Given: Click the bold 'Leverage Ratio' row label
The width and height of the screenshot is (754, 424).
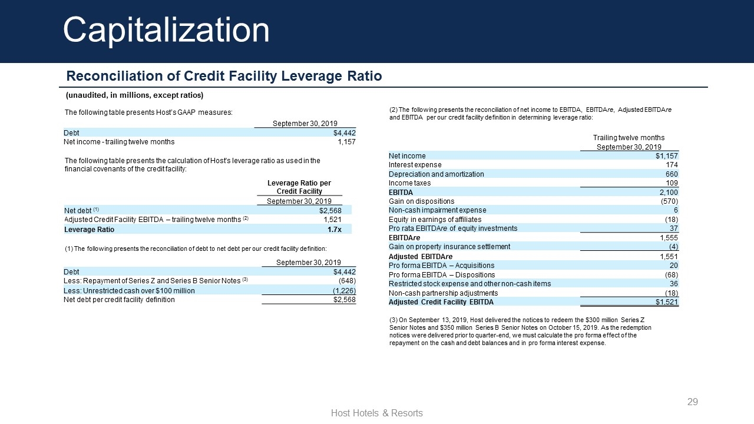Looking at the screenshot, I should click(89, 229).
